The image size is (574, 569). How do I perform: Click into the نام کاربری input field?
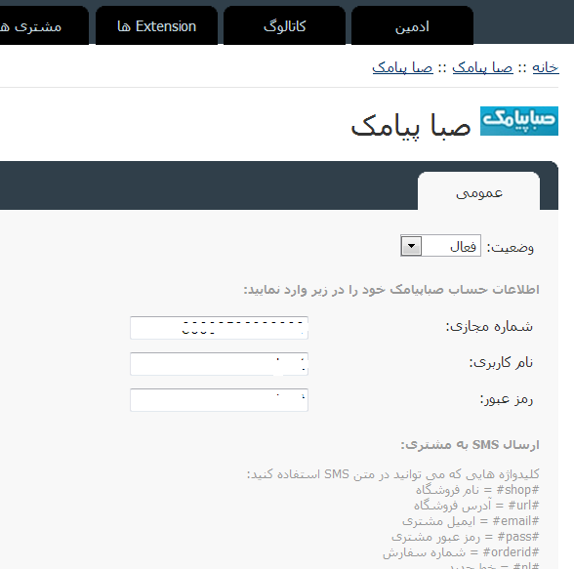(x=219, y=364)
